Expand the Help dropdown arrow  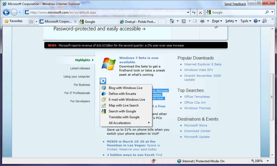tap(259, 21)
